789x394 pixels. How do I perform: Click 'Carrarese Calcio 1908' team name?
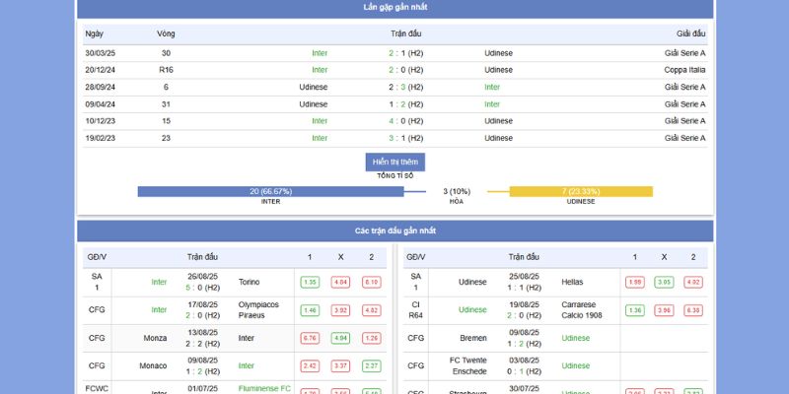pos(582,310)
